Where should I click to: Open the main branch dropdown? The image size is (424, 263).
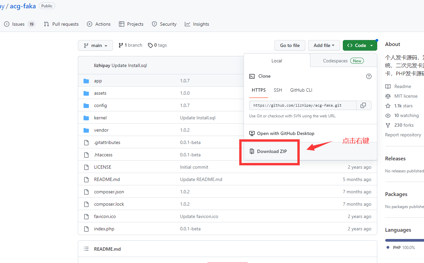pos(95,45)
